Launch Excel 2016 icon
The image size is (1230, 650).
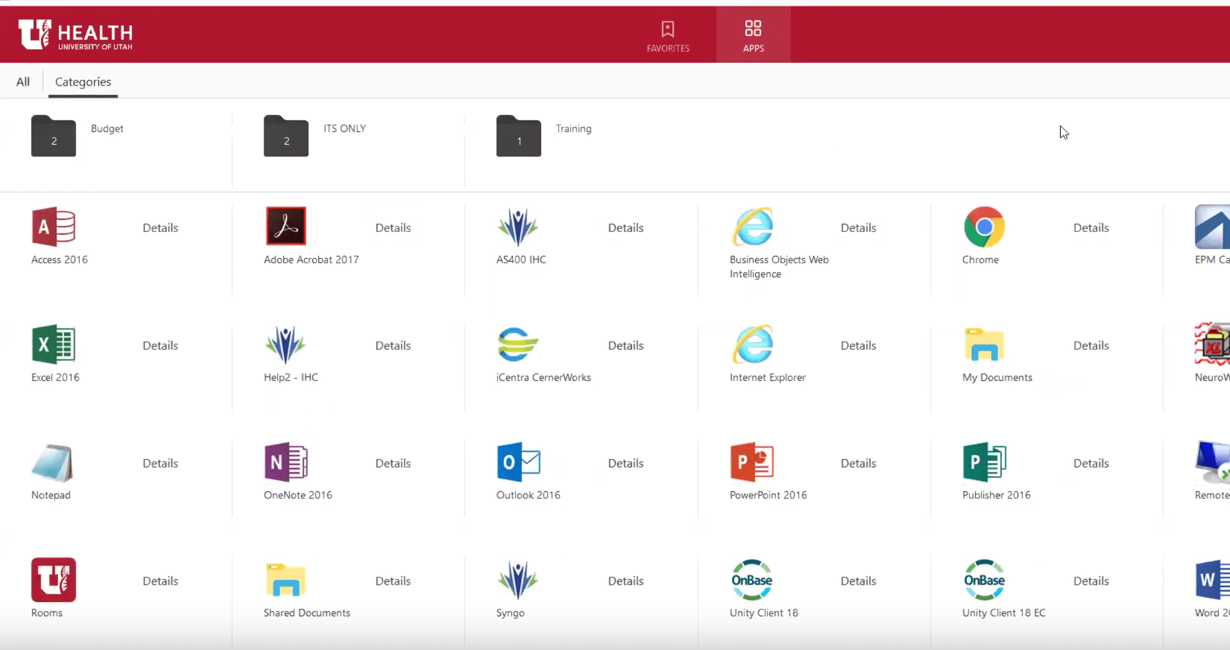54,345
